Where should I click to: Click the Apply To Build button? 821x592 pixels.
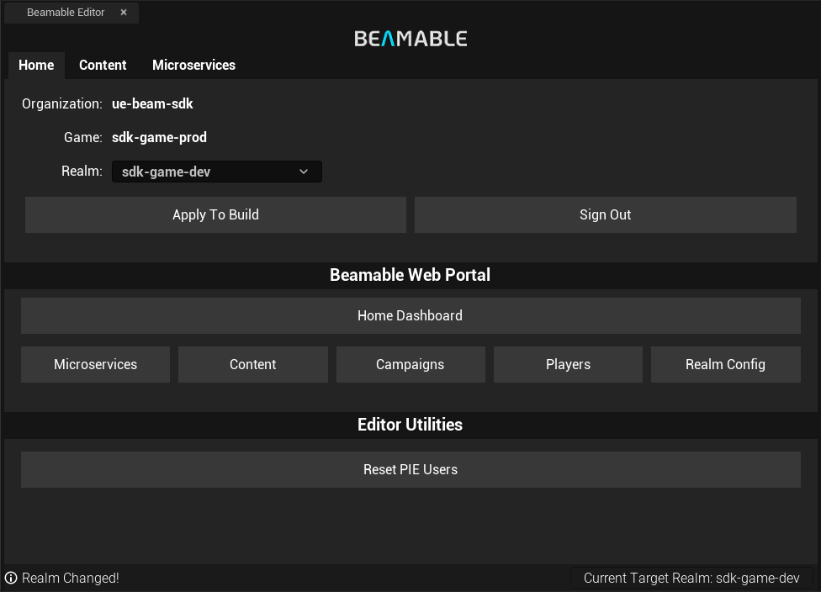pos(215,214)
